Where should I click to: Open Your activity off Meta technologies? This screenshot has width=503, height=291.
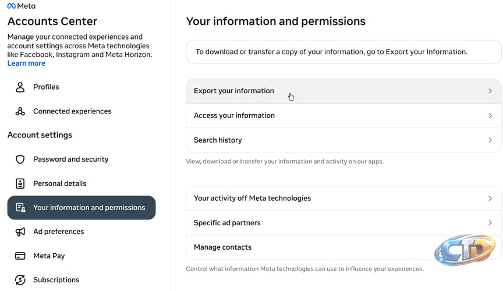[x=343, y=198]
